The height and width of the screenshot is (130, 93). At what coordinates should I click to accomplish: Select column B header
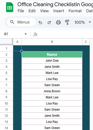[x=52, y=42]
